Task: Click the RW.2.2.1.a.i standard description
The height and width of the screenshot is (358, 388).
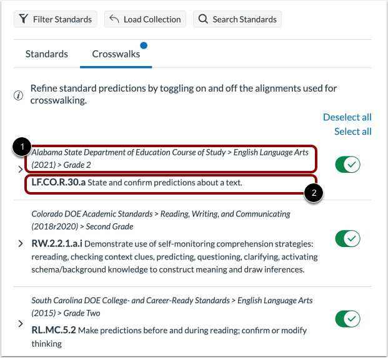Action: tap(174, 256)
